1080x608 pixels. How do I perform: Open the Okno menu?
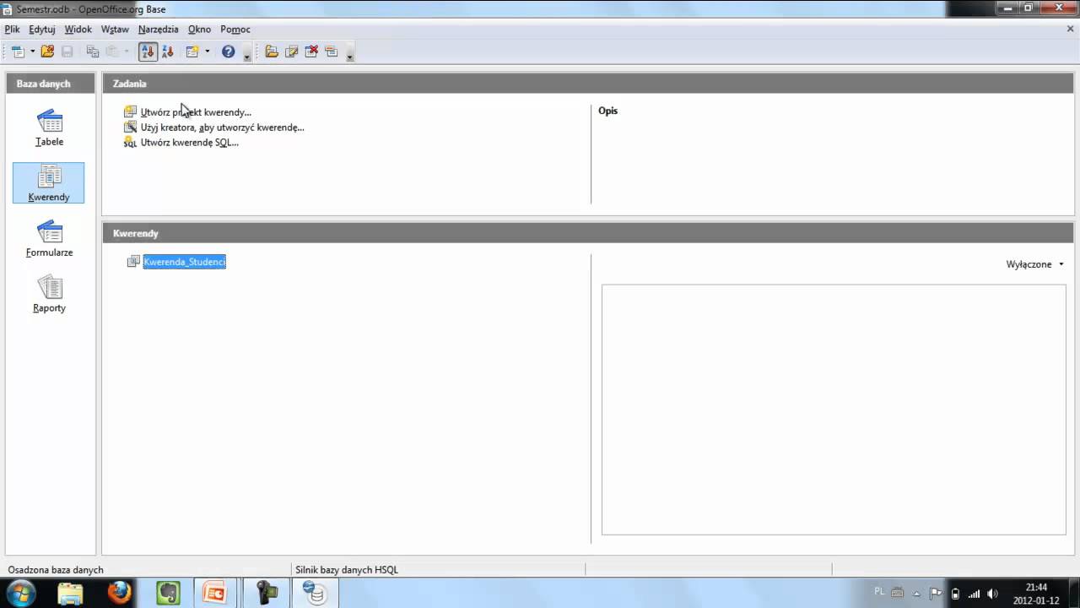(x=199, y=29)
